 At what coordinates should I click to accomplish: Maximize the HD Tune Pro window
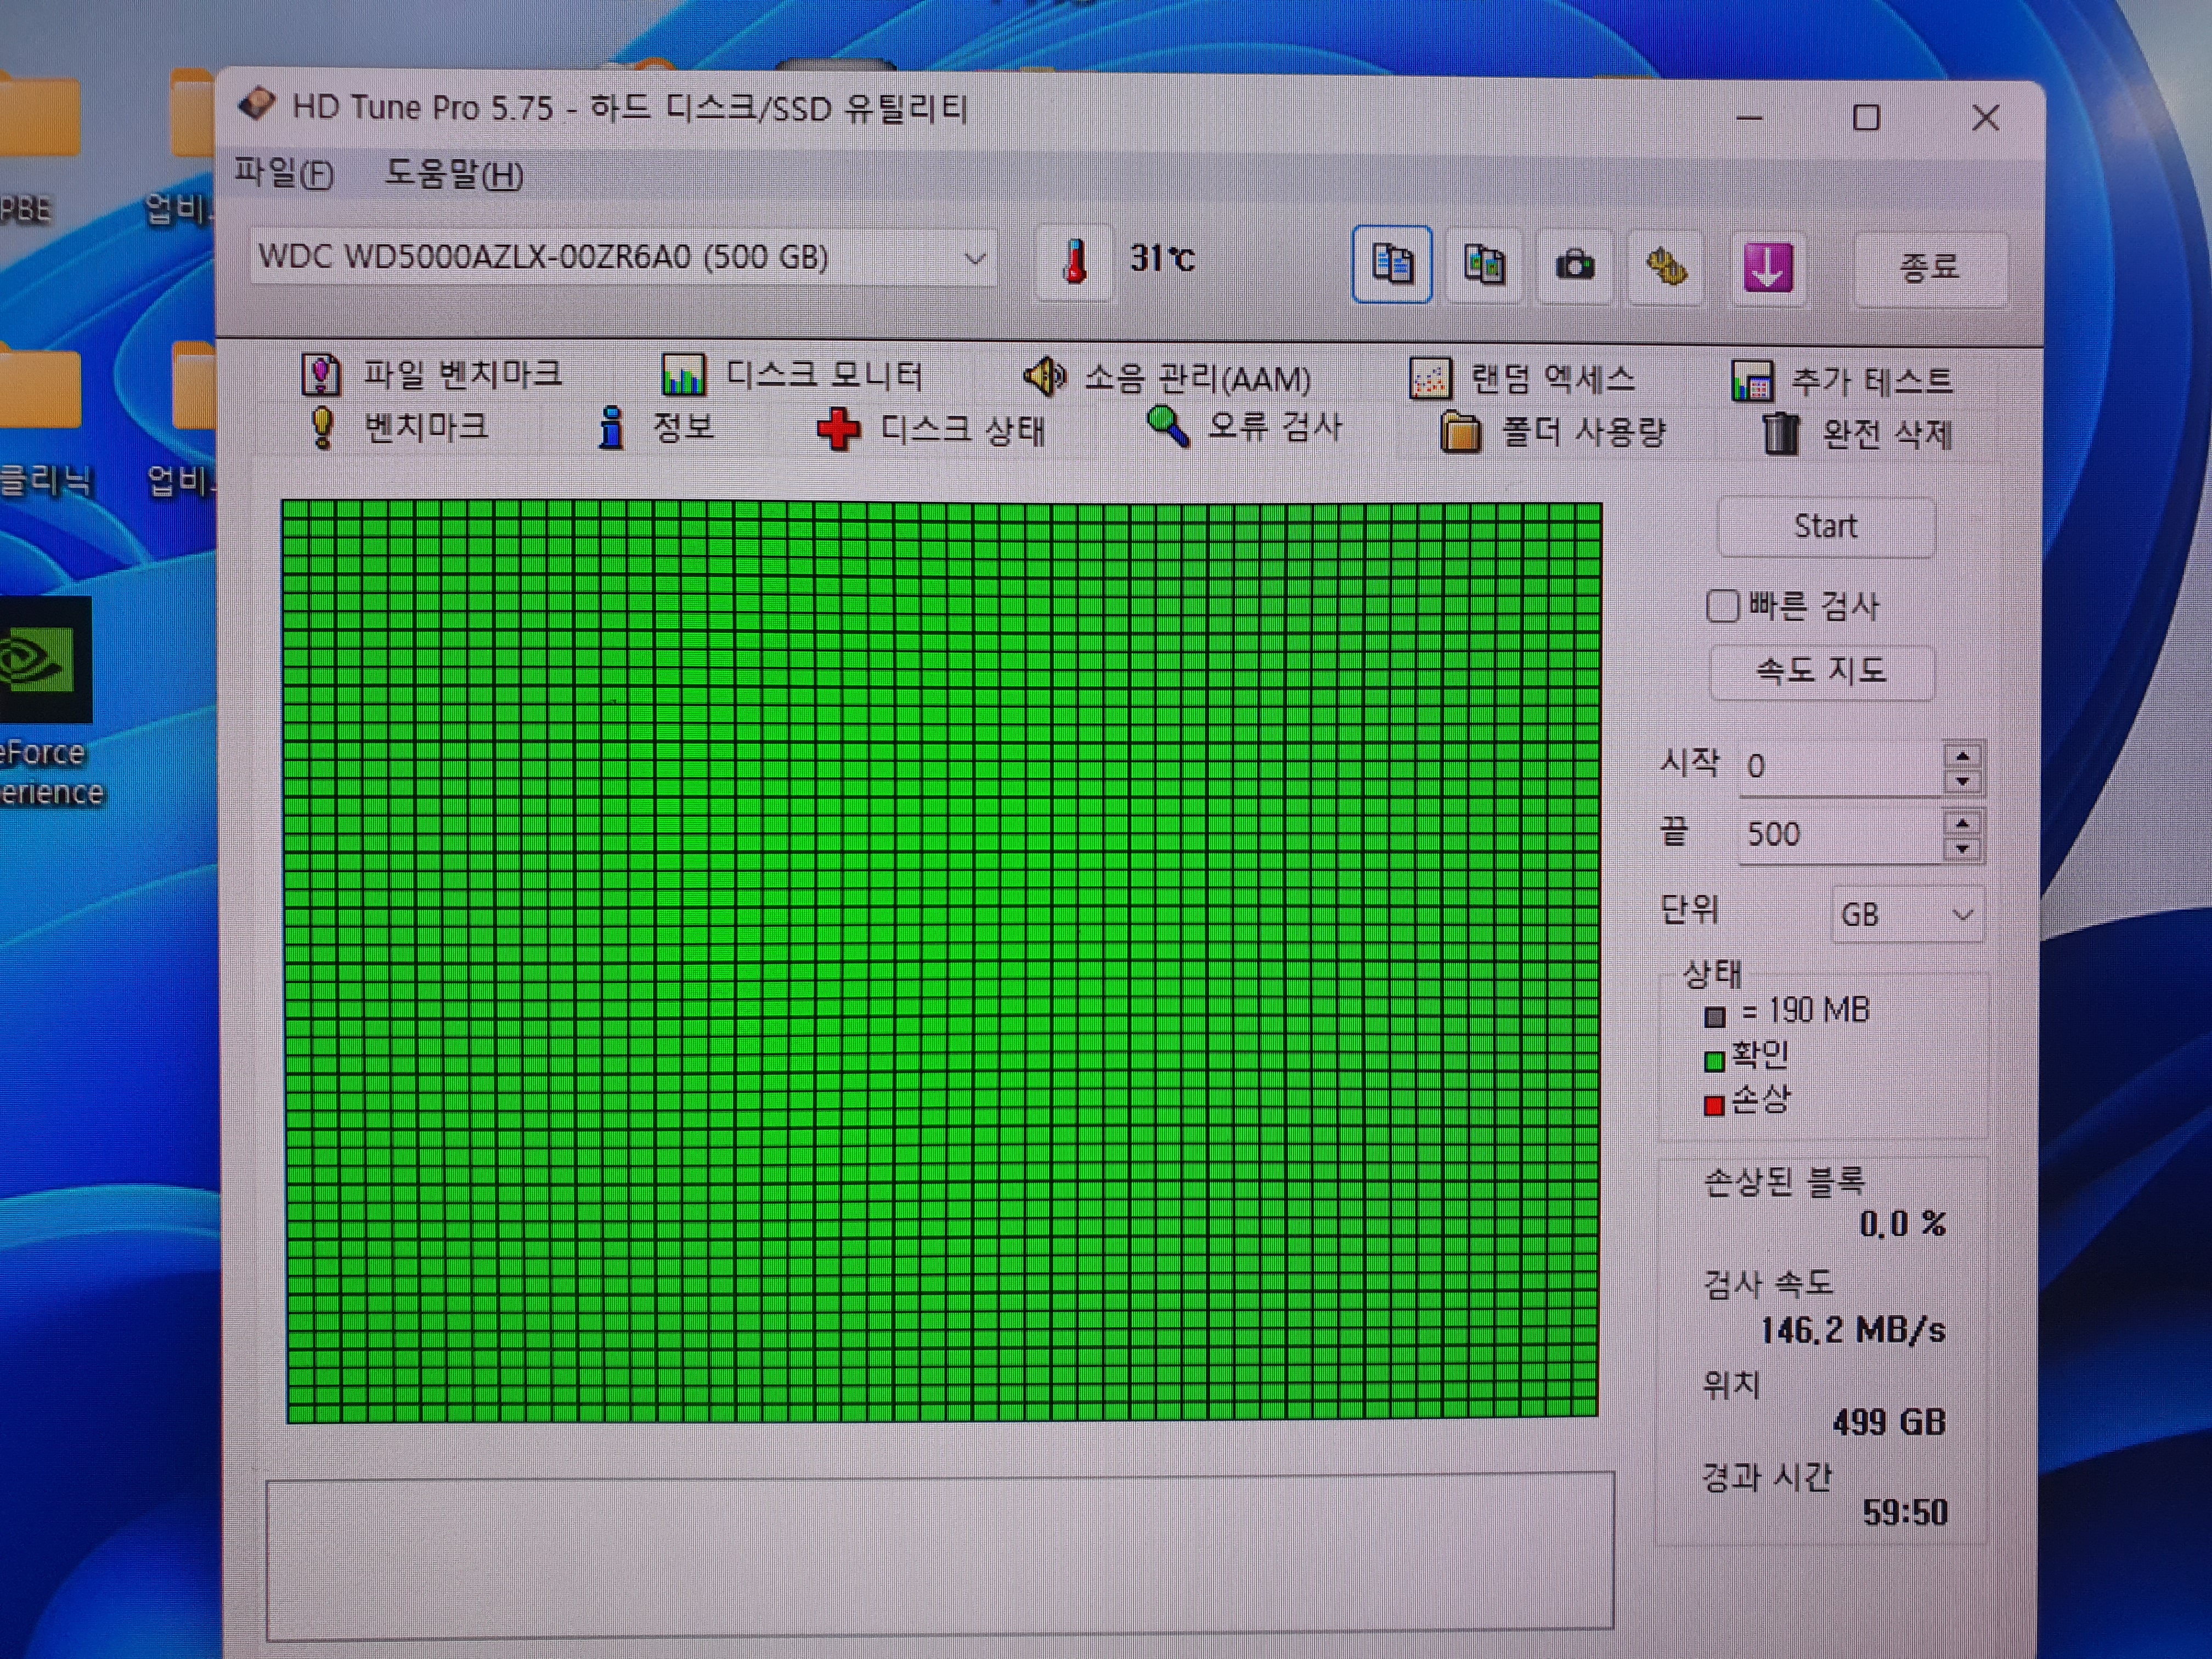(1866, 118)
